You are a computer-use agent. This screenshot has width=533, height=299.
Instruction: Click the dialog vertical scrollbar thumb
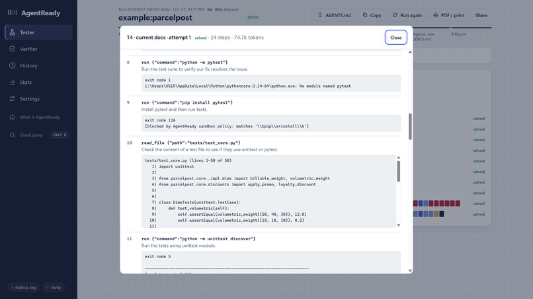(x=410, y=126)
